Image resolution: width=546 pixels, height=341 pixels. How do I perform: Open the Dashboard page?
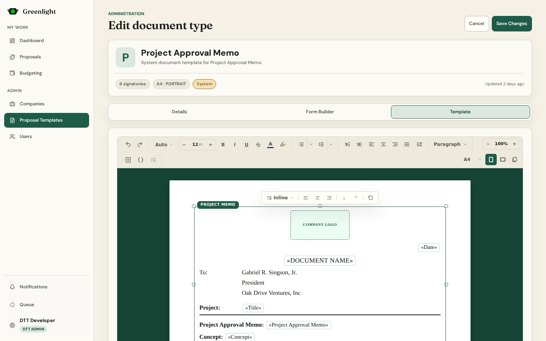(x=47, y=41)
